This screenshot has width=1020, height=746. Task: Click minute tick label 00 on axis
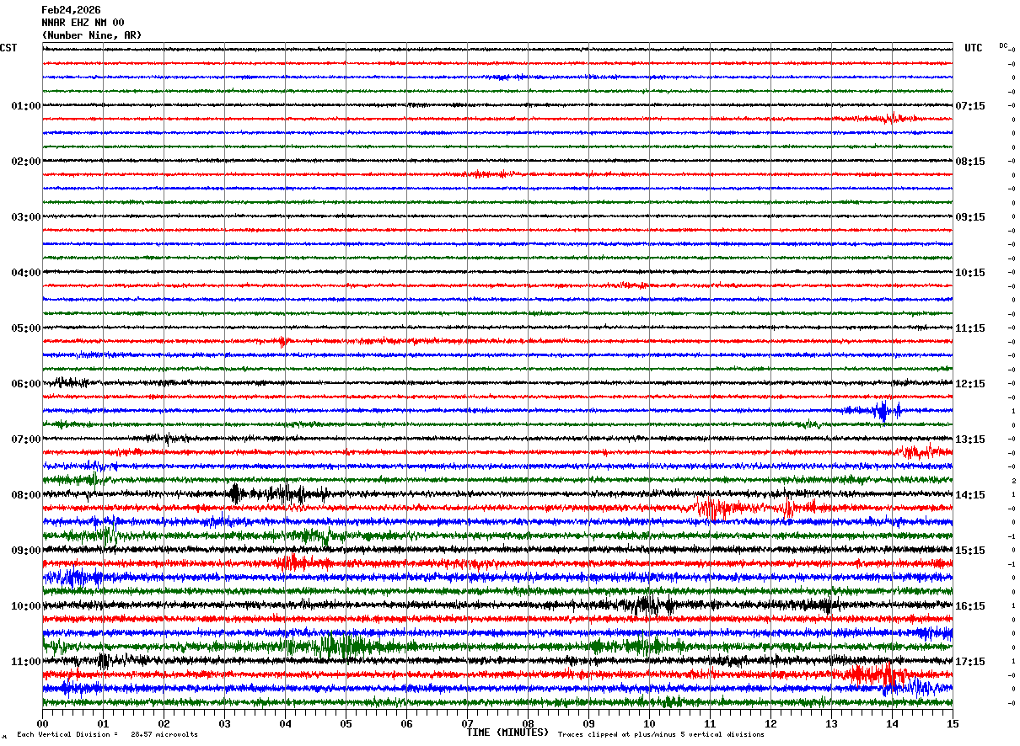click(42, 723)
